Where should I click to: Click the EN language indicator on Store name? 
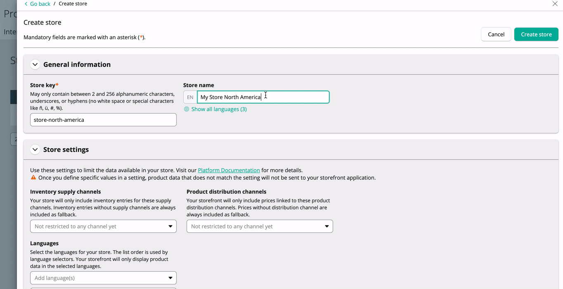[190, 97]
